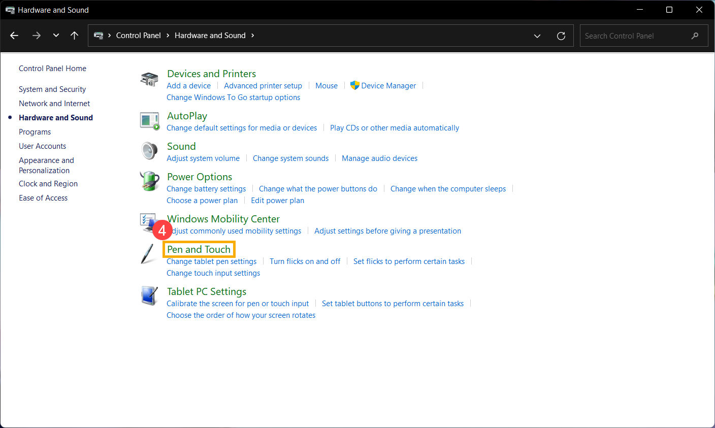
Task: Click the Add a device link
Action: tap(188, 86)
